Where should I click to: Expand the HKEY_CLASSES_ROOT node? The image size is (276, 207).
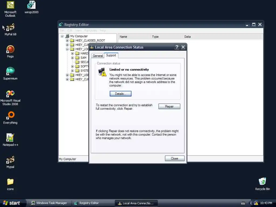[x=67, y=40]
